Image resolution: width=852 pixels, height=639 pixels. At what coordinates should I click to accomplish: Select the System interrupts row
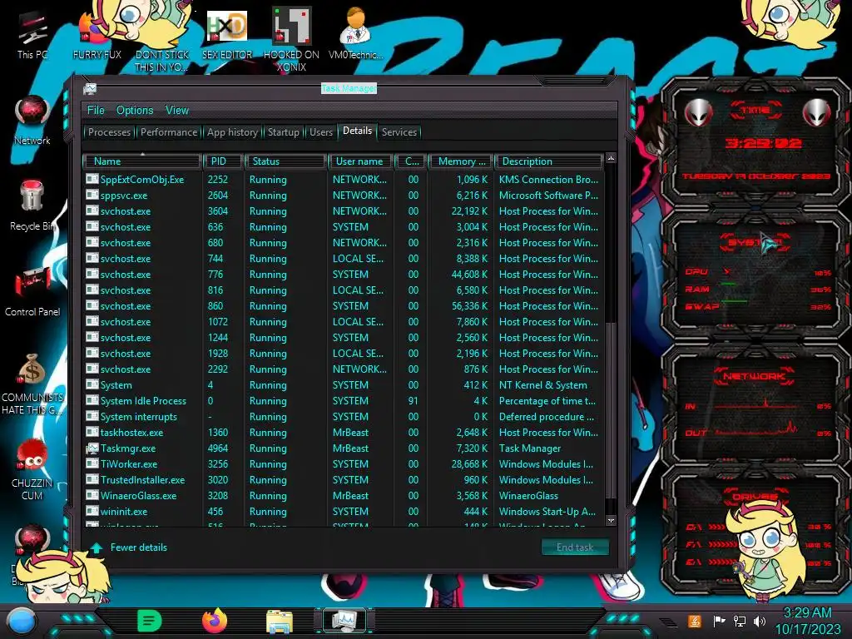click(x=344, y=417)
